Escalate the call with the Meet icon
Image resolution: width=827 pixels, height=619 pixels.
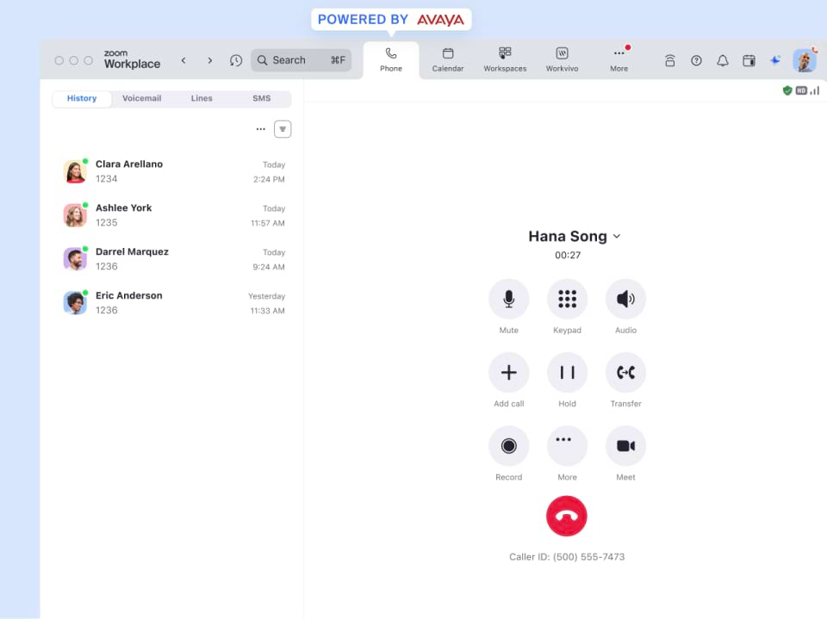point(625,446)
